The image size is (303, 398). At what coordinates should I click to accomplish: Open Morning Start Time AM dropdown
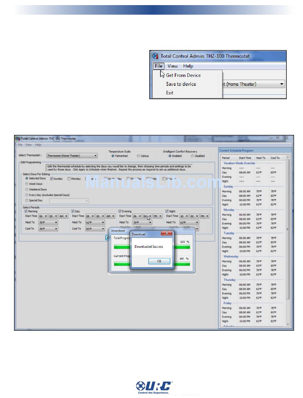pos(63,216)
